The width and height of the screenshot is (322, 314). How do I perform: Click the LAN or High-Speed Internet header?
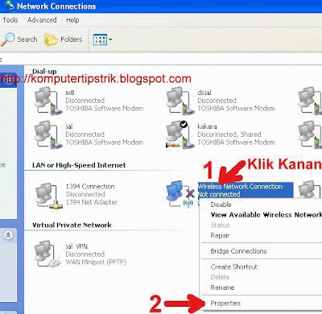click(x=79, y=165)
